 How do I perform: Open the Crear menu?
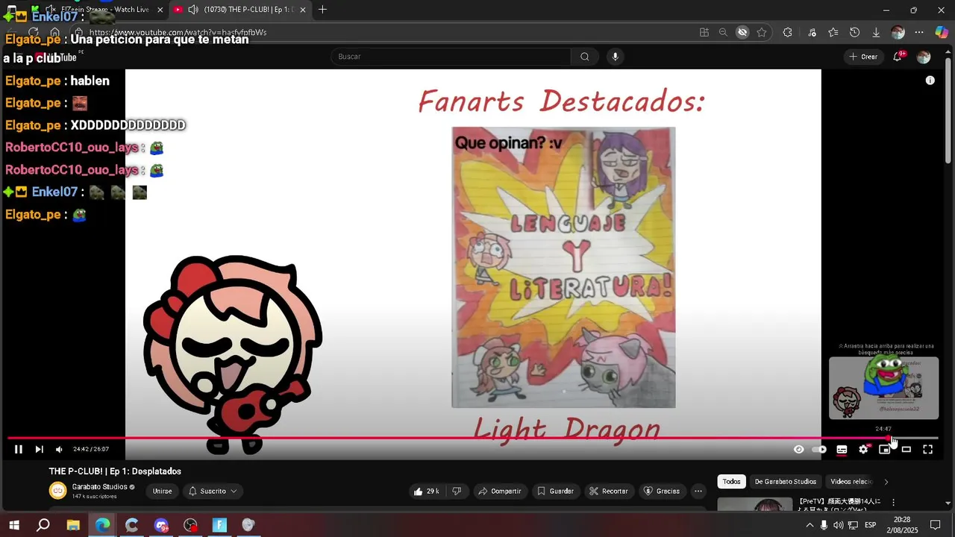tap(863, 57)
